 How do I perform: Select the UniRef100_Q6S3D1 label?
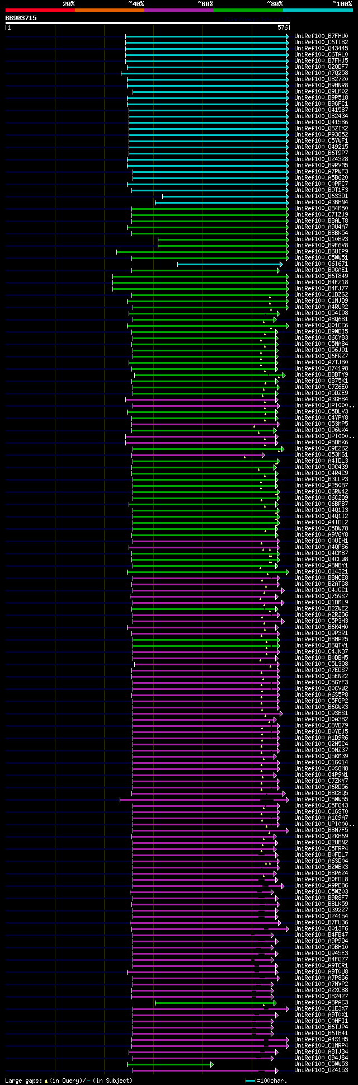pyautogui.click(x=321, y=196)
